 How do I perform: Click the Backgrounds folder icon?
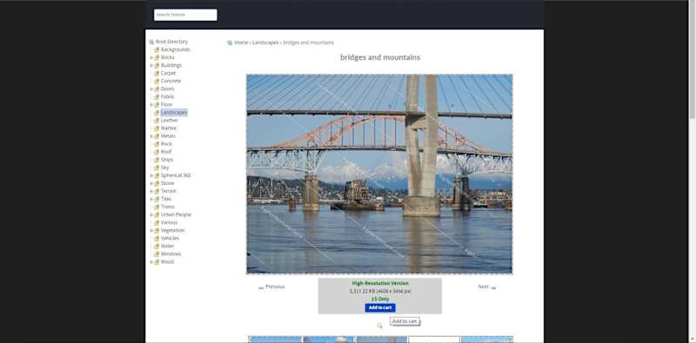[x=157, y=49]
